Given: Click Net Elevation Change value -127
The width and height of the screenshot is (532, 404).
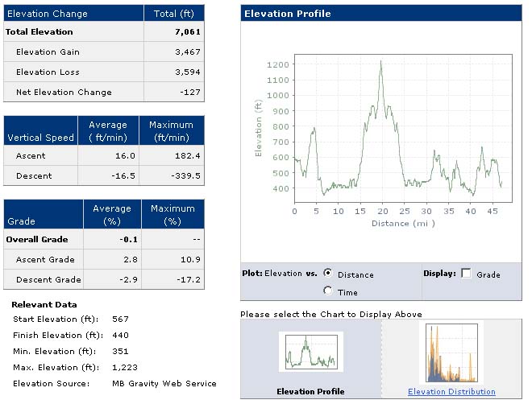Looking at the screenshot, I should (x=190, y=92).
